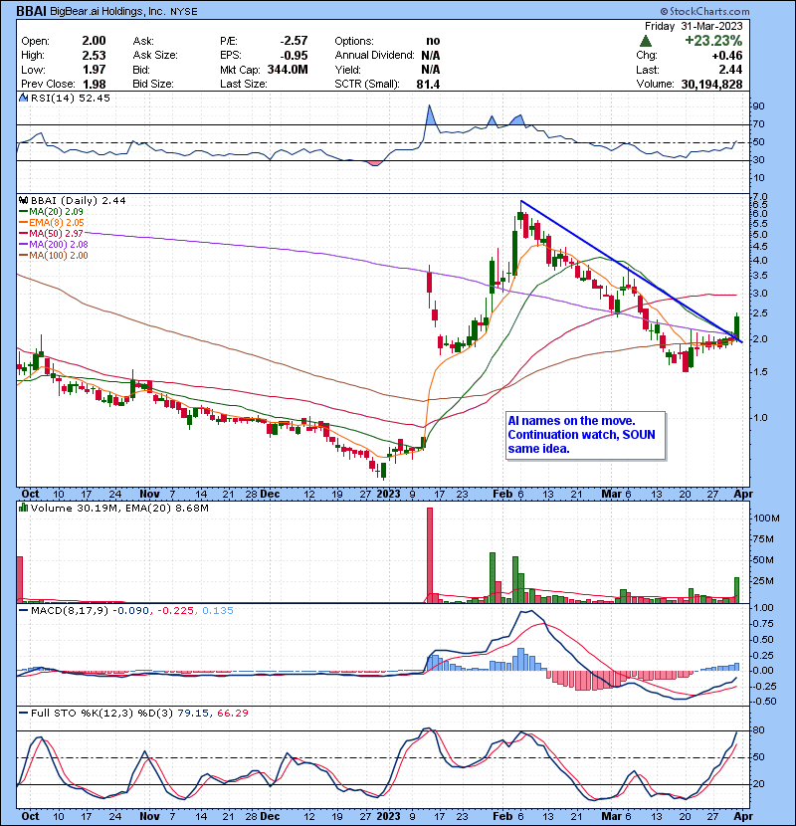Image resolution: width=796 pixels, height=826 pixels.
Task: Click the large January volume spike bar
Action: pos(430,555)
